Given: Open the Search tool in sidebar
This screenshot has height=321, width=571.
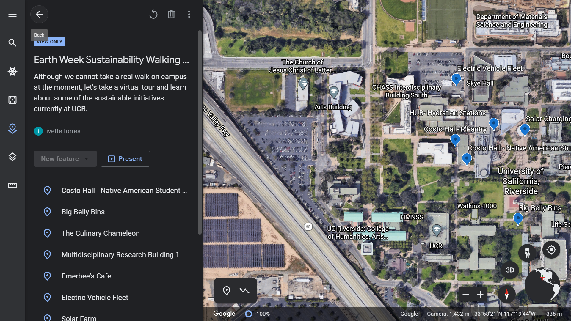Looking at the screenshot, I should tap(12, 43).
